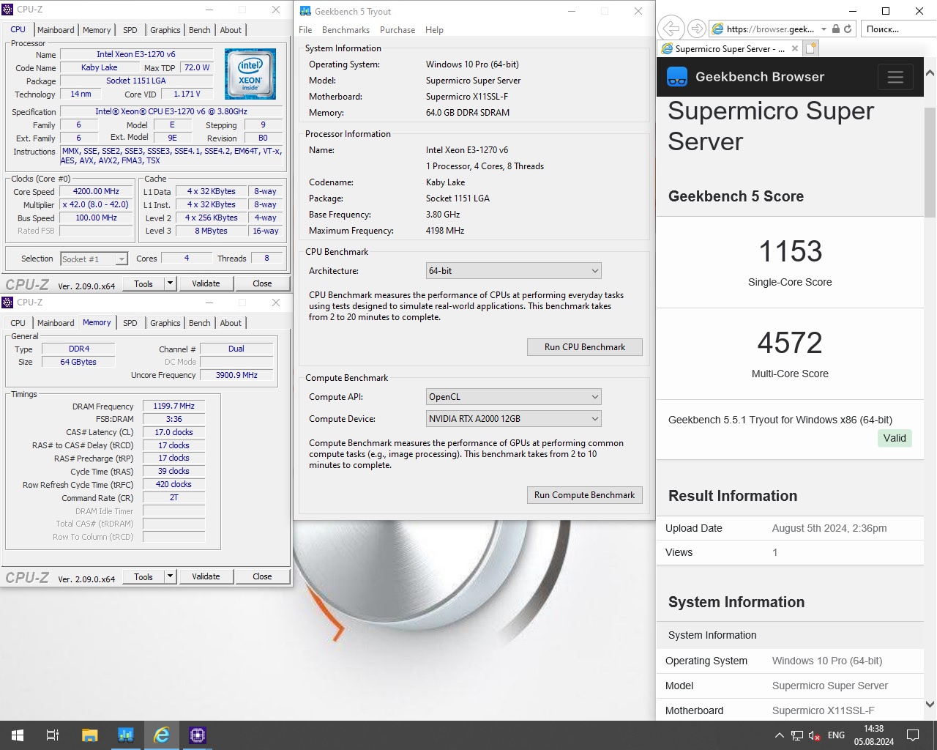Click the top CPU-Z window title icon

click(x=8, y=10)
